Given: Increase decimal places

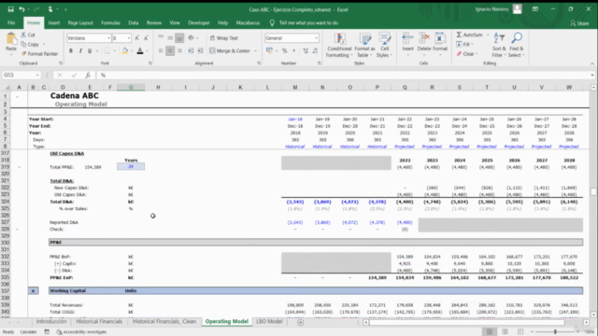Looking at the screenshot, I should click(306, 50).
